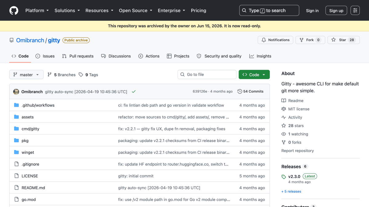
Task: Switch to Security and quality tab
Action: [x=219, y=56]
